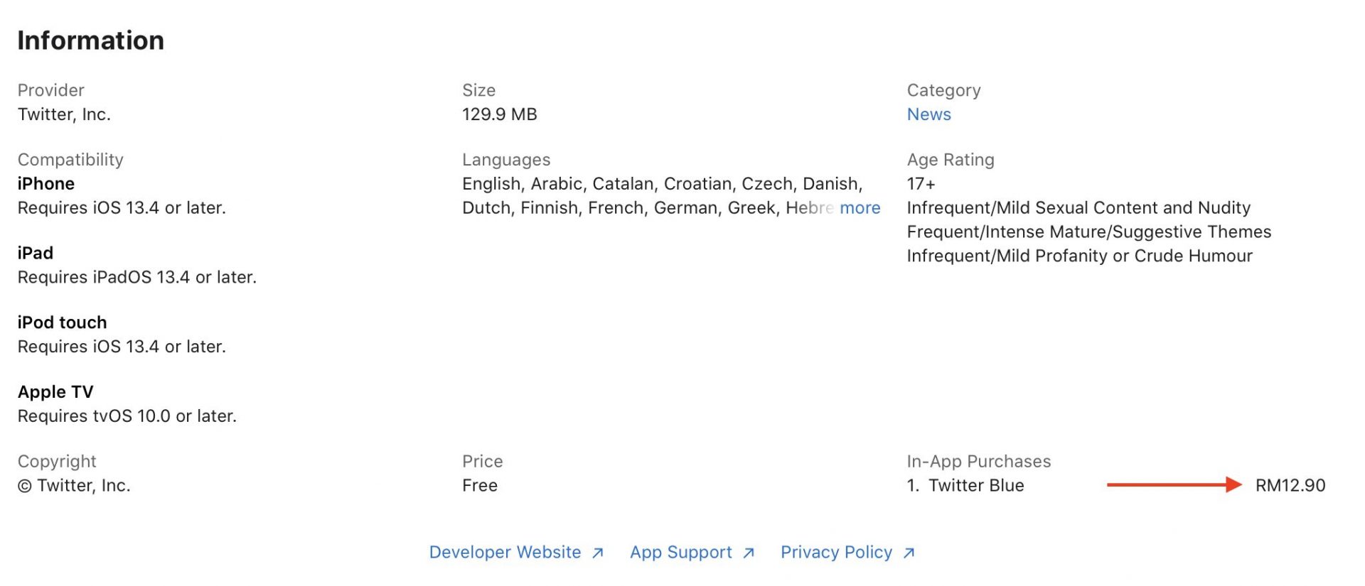Click 'Infrequent/Mild Sexual Content and Nudity'

[x=1078, y=208]
